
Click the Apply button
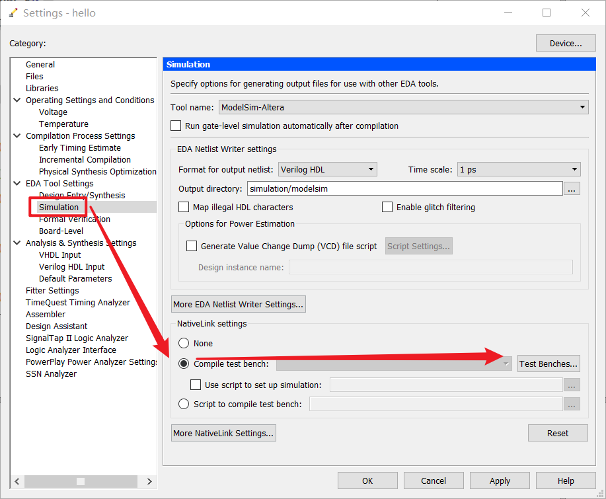[x=500, y=481]
